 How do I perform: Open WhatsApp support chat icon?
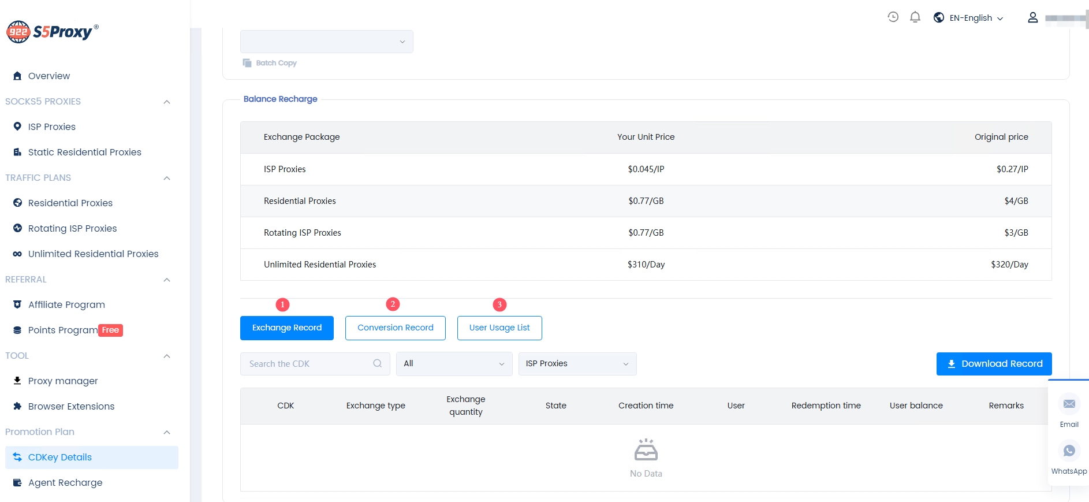click(1069, 451)
